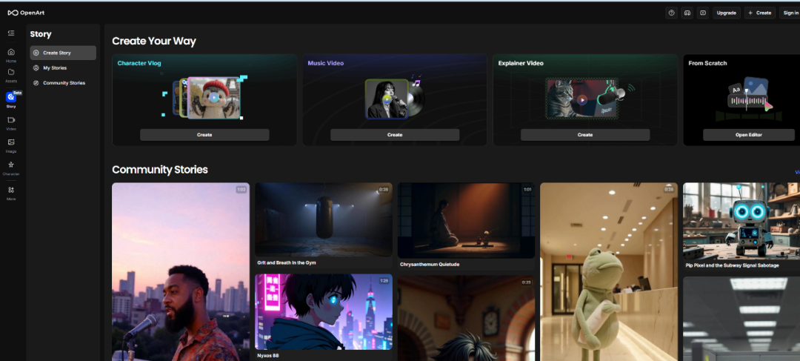Click the help question mark icon
Screen dimensions: 800x361
(671, 13)
